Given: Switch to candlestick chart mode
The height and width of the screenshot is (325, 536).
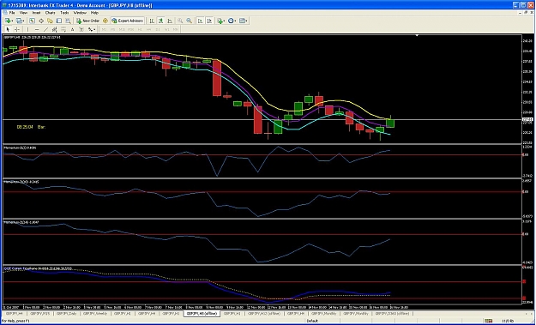Looking at the screenshot, I should pyautogui.click(x=160, y=21).
